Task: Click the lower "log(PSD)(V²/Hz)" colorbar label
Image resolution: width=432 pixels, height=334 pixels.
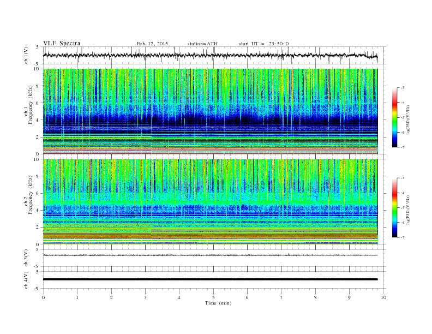Action: [408, 210]
